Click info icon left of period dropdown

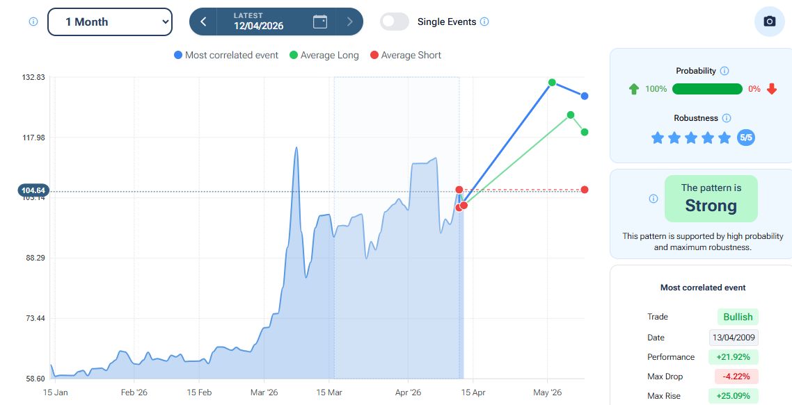tap(33, 22)
